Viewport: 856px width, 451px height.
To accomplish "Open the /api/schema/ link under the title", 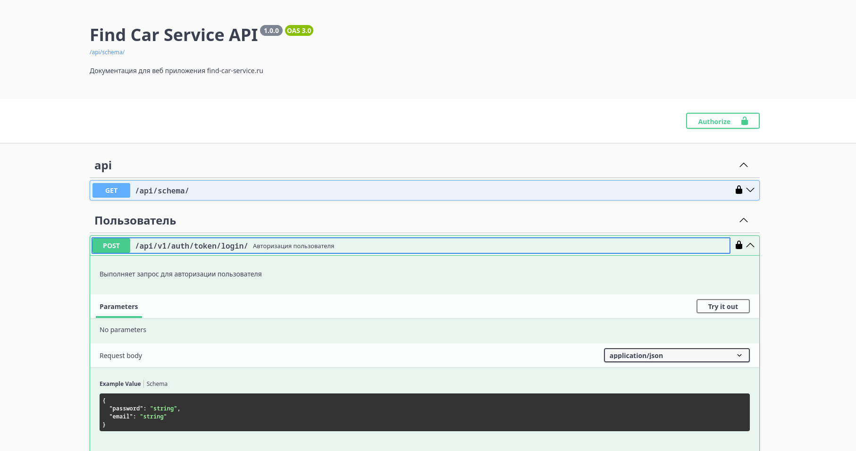I will pyautogui.click(x=107, y=52).
